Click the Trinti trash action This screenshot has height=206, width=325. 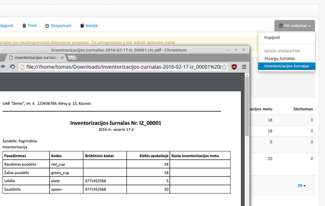29,26
